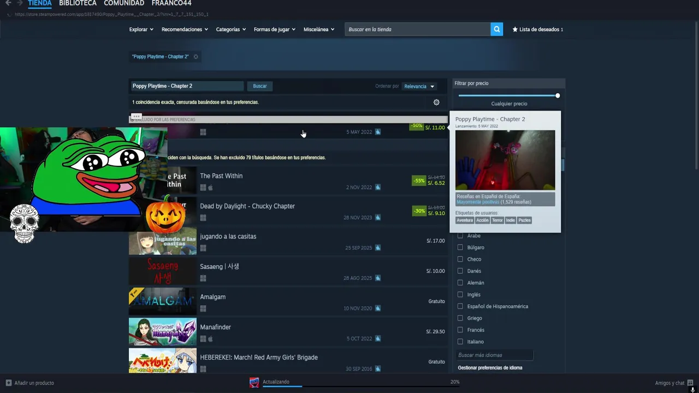699x393 pixels.
Task: Click the store search input field
Action: point(418,29)
